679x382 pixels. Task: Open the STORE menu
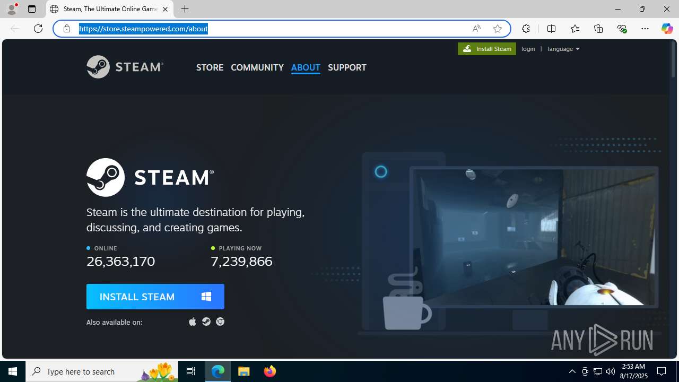pyautogui.click(x=210, y=67)
